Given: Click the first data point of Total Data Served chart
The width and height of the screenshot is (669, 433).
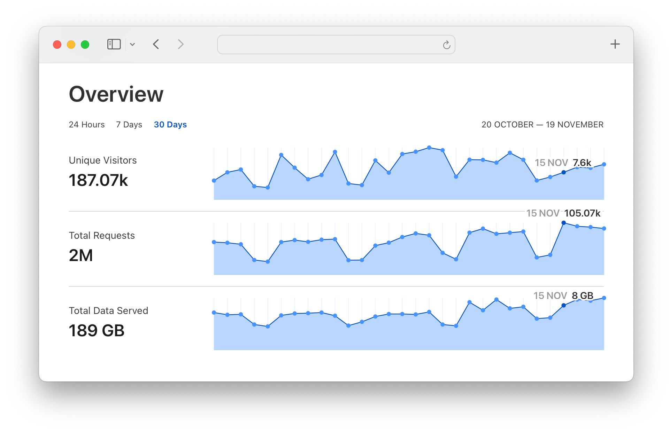Looking at the screenshot, I should pos(214,312).
